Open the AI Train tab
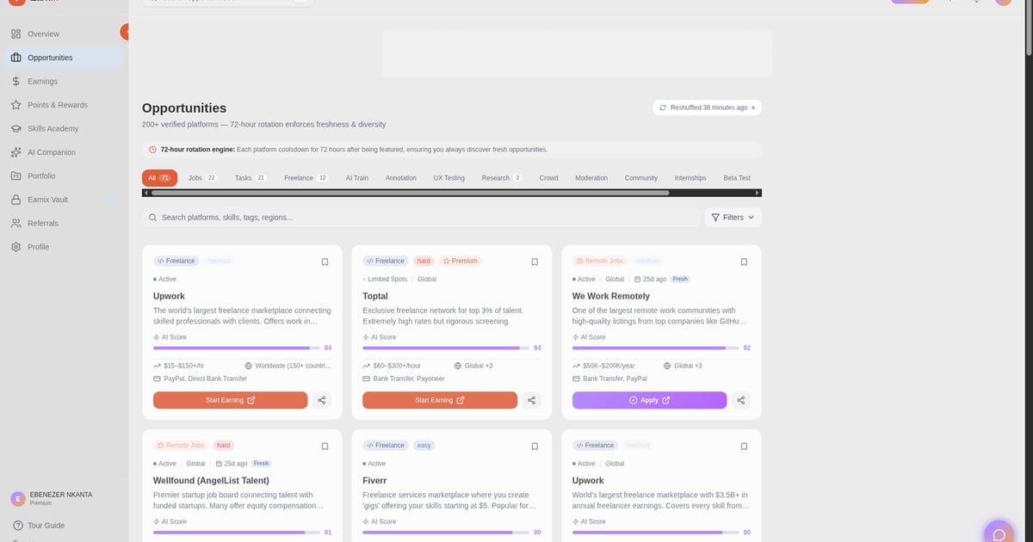 tap(356, 178)
